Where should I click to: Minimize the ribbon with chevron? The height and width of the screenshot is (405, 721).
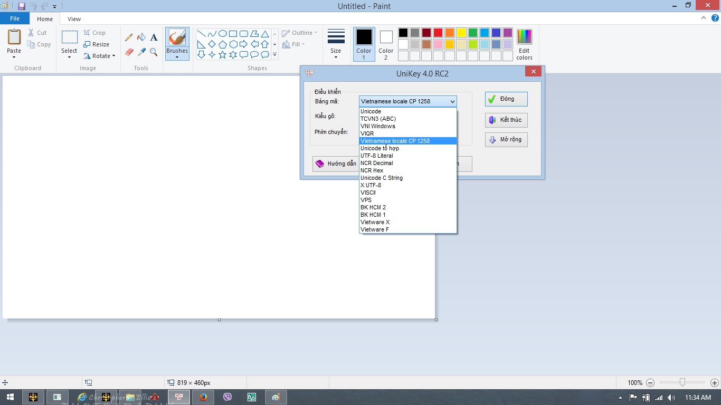point(704,18)
